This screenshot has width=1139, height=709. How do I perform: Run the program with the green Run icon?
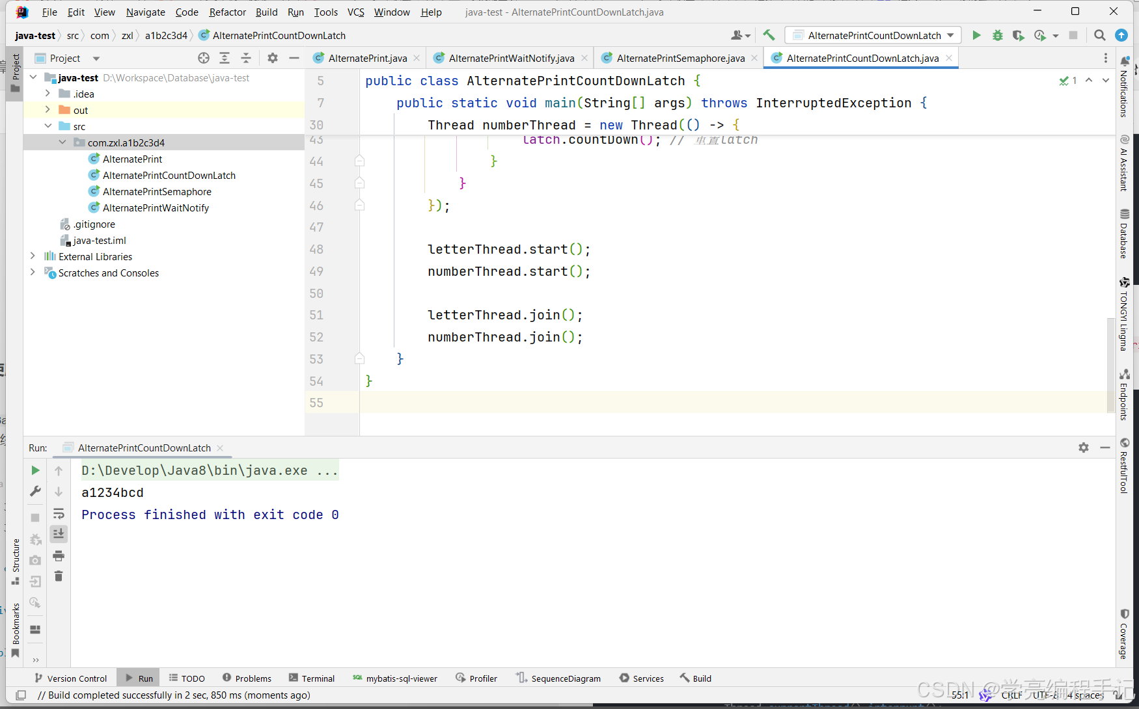point(976,35)
